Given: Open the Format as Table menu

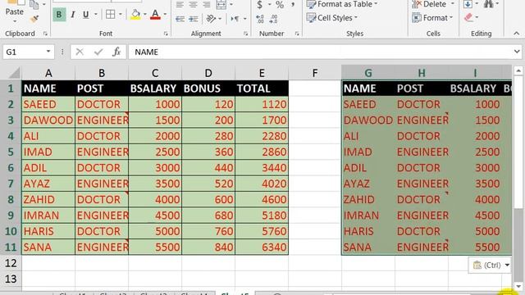Looking at the screenshot, I should point(342,4).
